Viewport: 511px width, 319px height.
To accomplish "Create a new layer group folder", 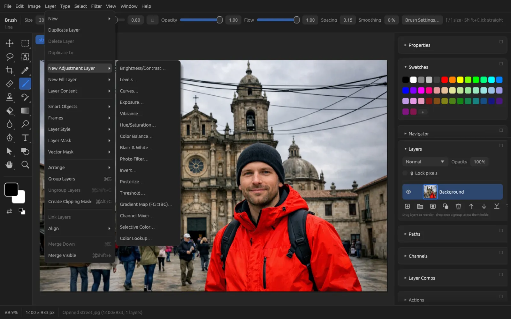I will pos(420,206).
